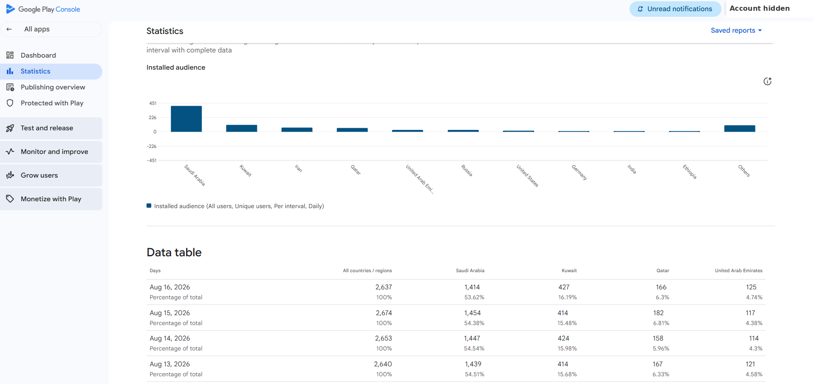813x384 pixels.
Task: Expand the Grow users section
Action: click(51, 175)
